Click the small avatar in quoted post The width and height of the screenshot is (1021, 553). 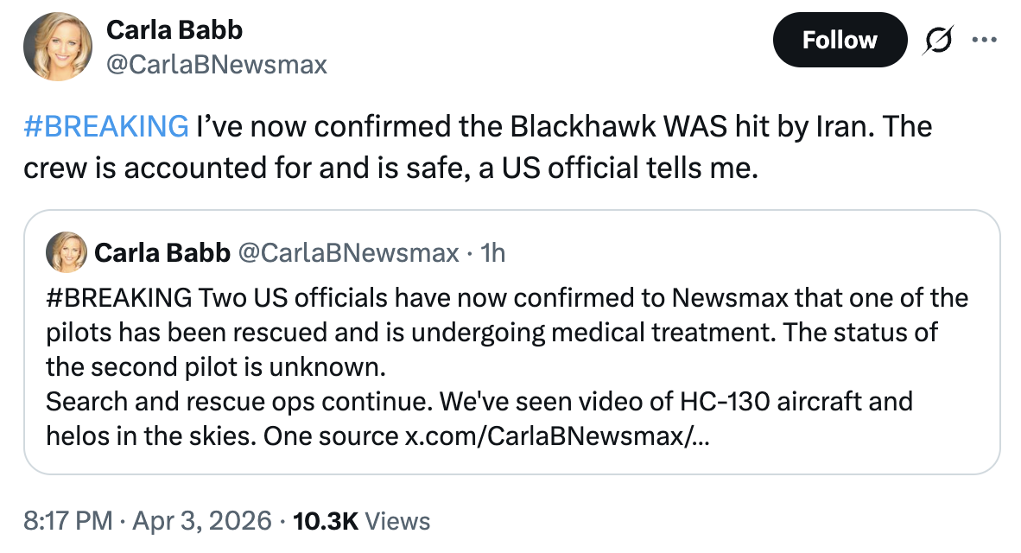coord(67,252)
